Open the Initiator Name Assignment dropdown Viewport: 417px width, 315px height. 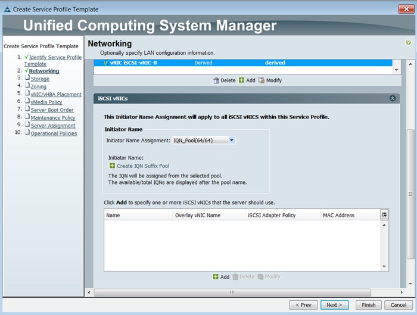click(232, 140)
